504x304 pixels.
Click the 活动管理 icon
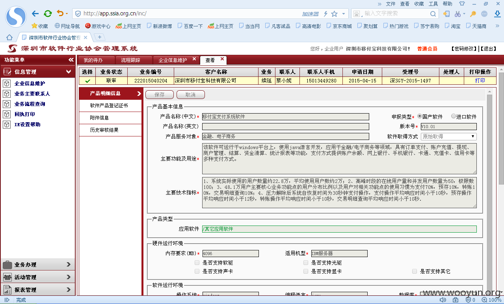[7, 277]
